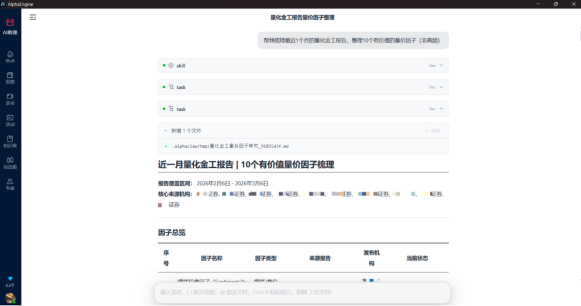The height and width of the screenshot is (306, 581).
Task: Click the 因子类型 column header
Action: click(266, 258)
